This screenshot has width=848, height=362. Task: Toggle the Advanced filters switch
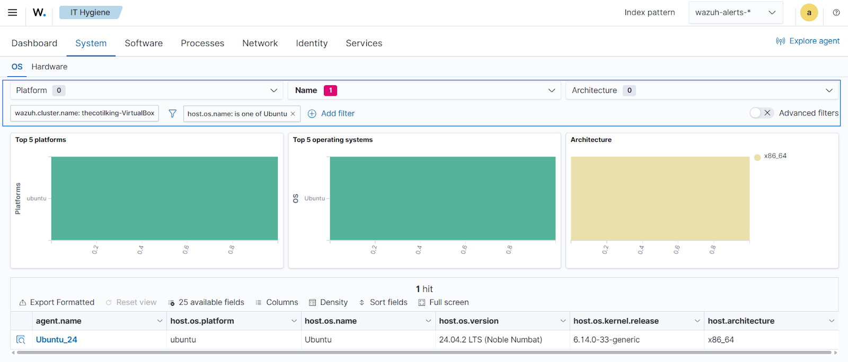pos(762,113)
